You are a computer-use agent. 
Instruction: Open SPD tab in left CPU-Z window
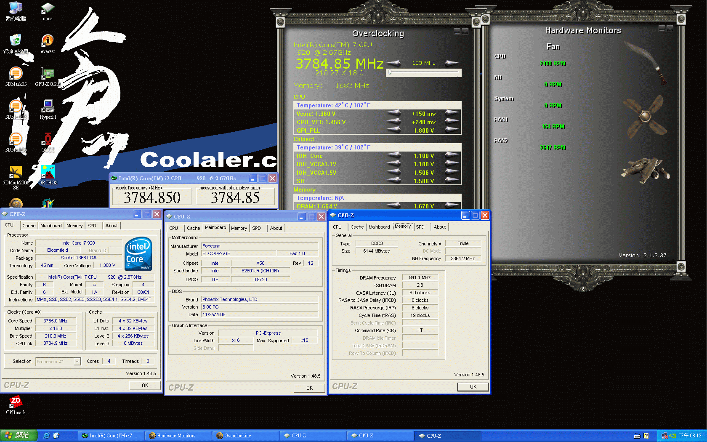point(92,226)
